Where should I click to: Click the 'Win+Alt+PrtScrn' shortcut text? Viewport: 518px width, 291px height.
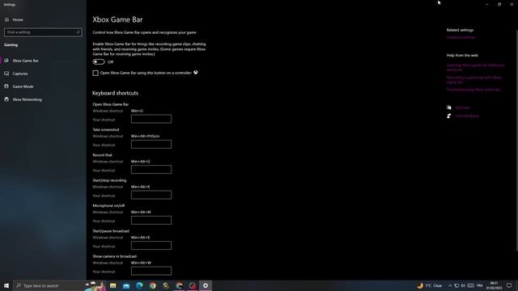tap(146, 137)
